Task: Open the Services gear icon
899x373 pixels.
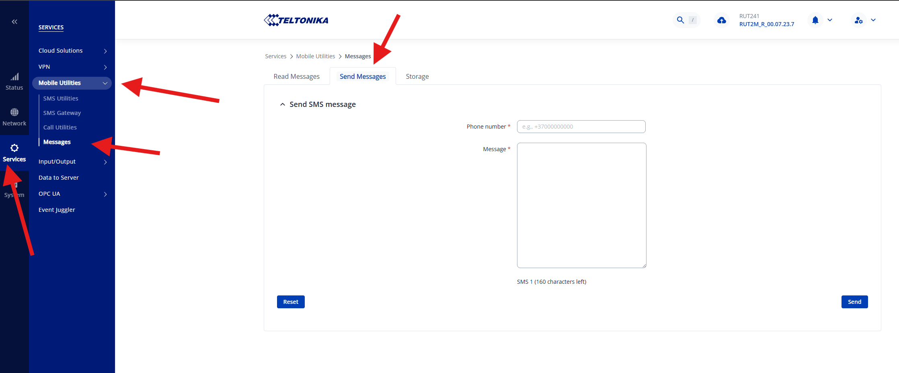Action: click(14, 148)
